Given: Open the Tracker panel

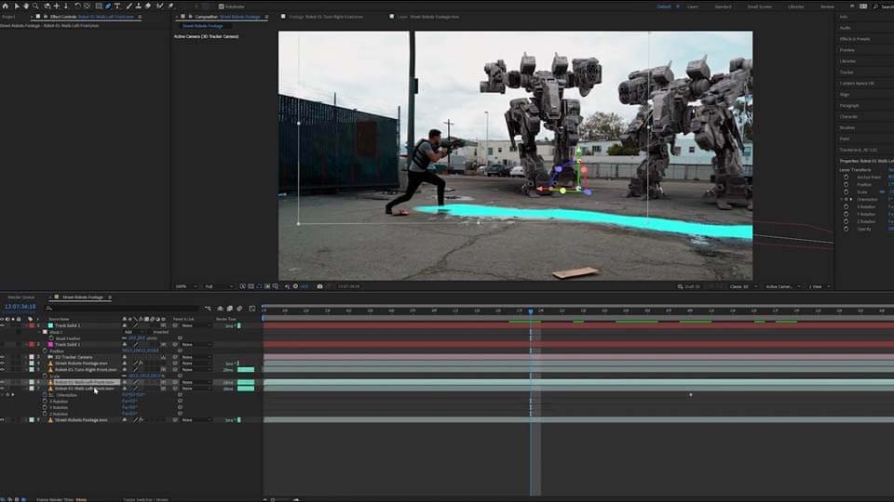Looking at the screenshot, I should [x=847, y=73].
